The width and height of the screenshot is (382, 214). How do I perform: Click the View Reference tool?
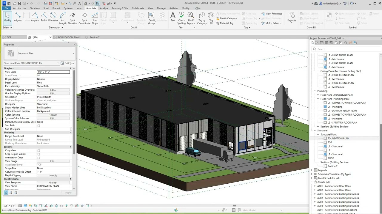pyautogui.click(x=272, y=14)
